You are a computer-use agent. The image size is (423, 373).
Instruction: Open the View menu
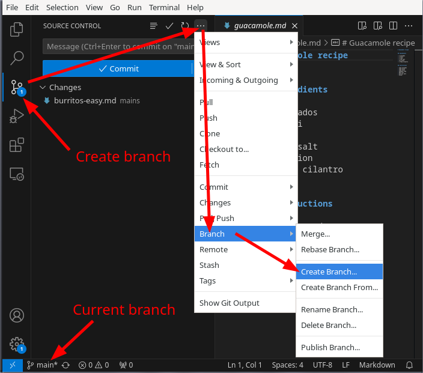click(x=94, y=8)
